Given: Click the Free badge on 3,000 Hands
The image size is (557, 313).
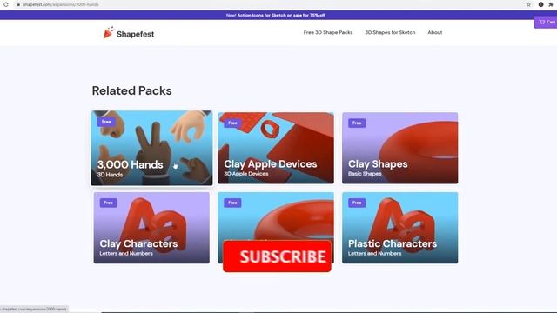Looking at the screenshot, I should click(x=106, y=122).
